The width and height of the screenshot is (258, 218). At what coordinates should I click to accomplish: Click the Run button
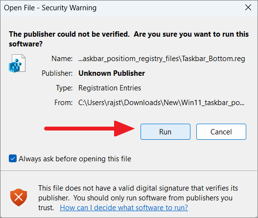[x=165, y=132]
